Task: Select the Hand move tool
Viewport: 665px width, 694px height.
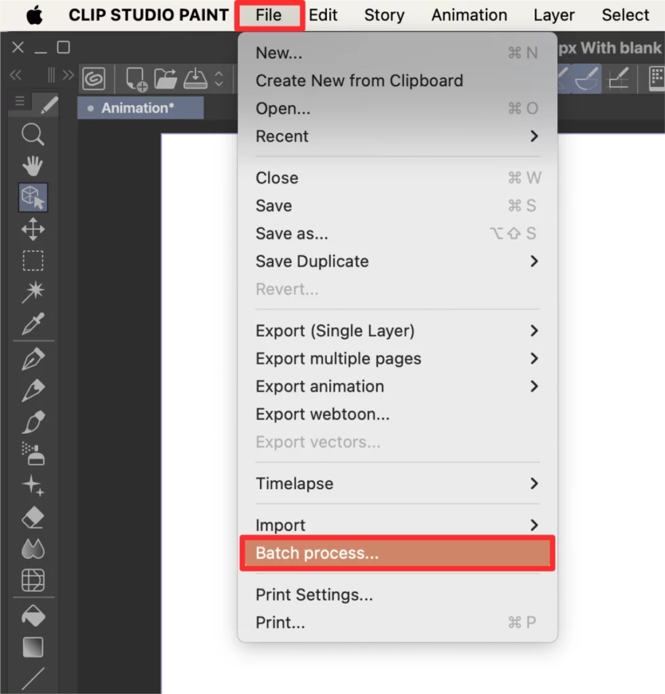Action: pyautogui.click(x=33, y=166)
